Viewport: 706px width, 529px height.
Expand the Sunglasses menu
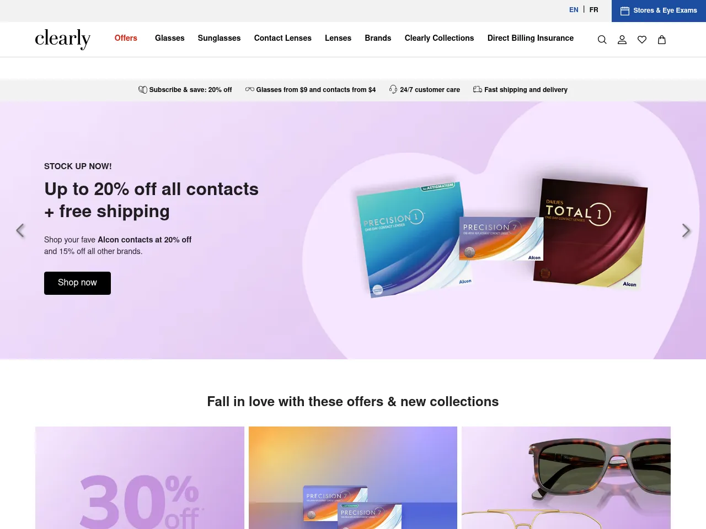tap(219, 38)
